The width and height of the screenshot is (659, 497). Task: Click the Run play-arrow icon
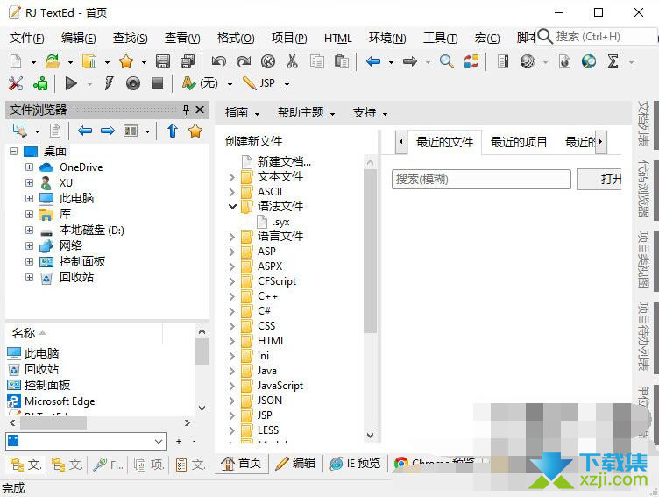point(71,83)
